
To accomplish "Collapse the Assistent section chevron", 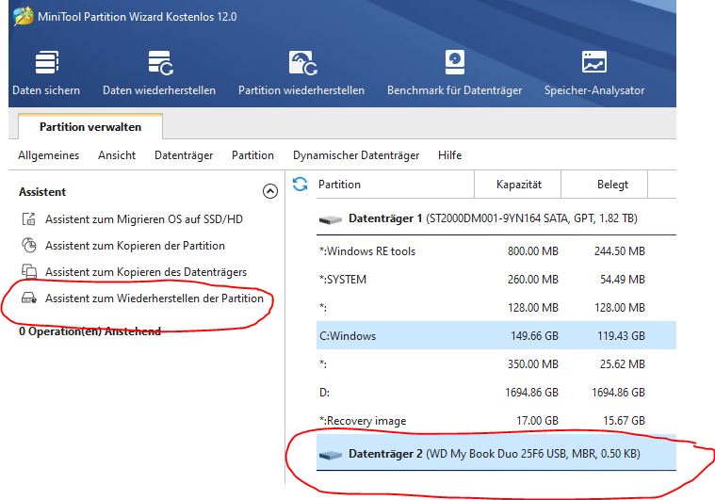I will (x=270, y=191).
